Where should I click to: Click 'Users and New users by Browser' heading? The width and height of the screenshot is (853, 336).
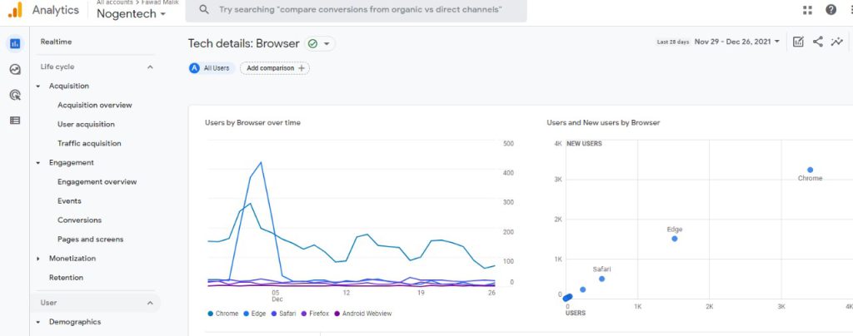tap(603, 123)
